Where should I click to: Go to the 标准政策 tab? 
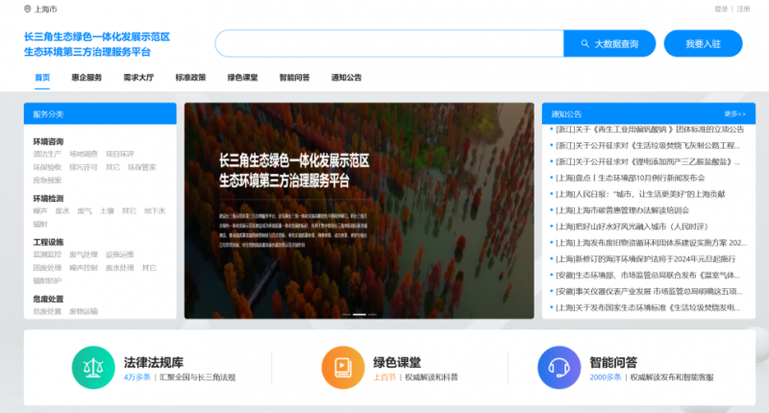pyautogui.click(x=190, y=77)
